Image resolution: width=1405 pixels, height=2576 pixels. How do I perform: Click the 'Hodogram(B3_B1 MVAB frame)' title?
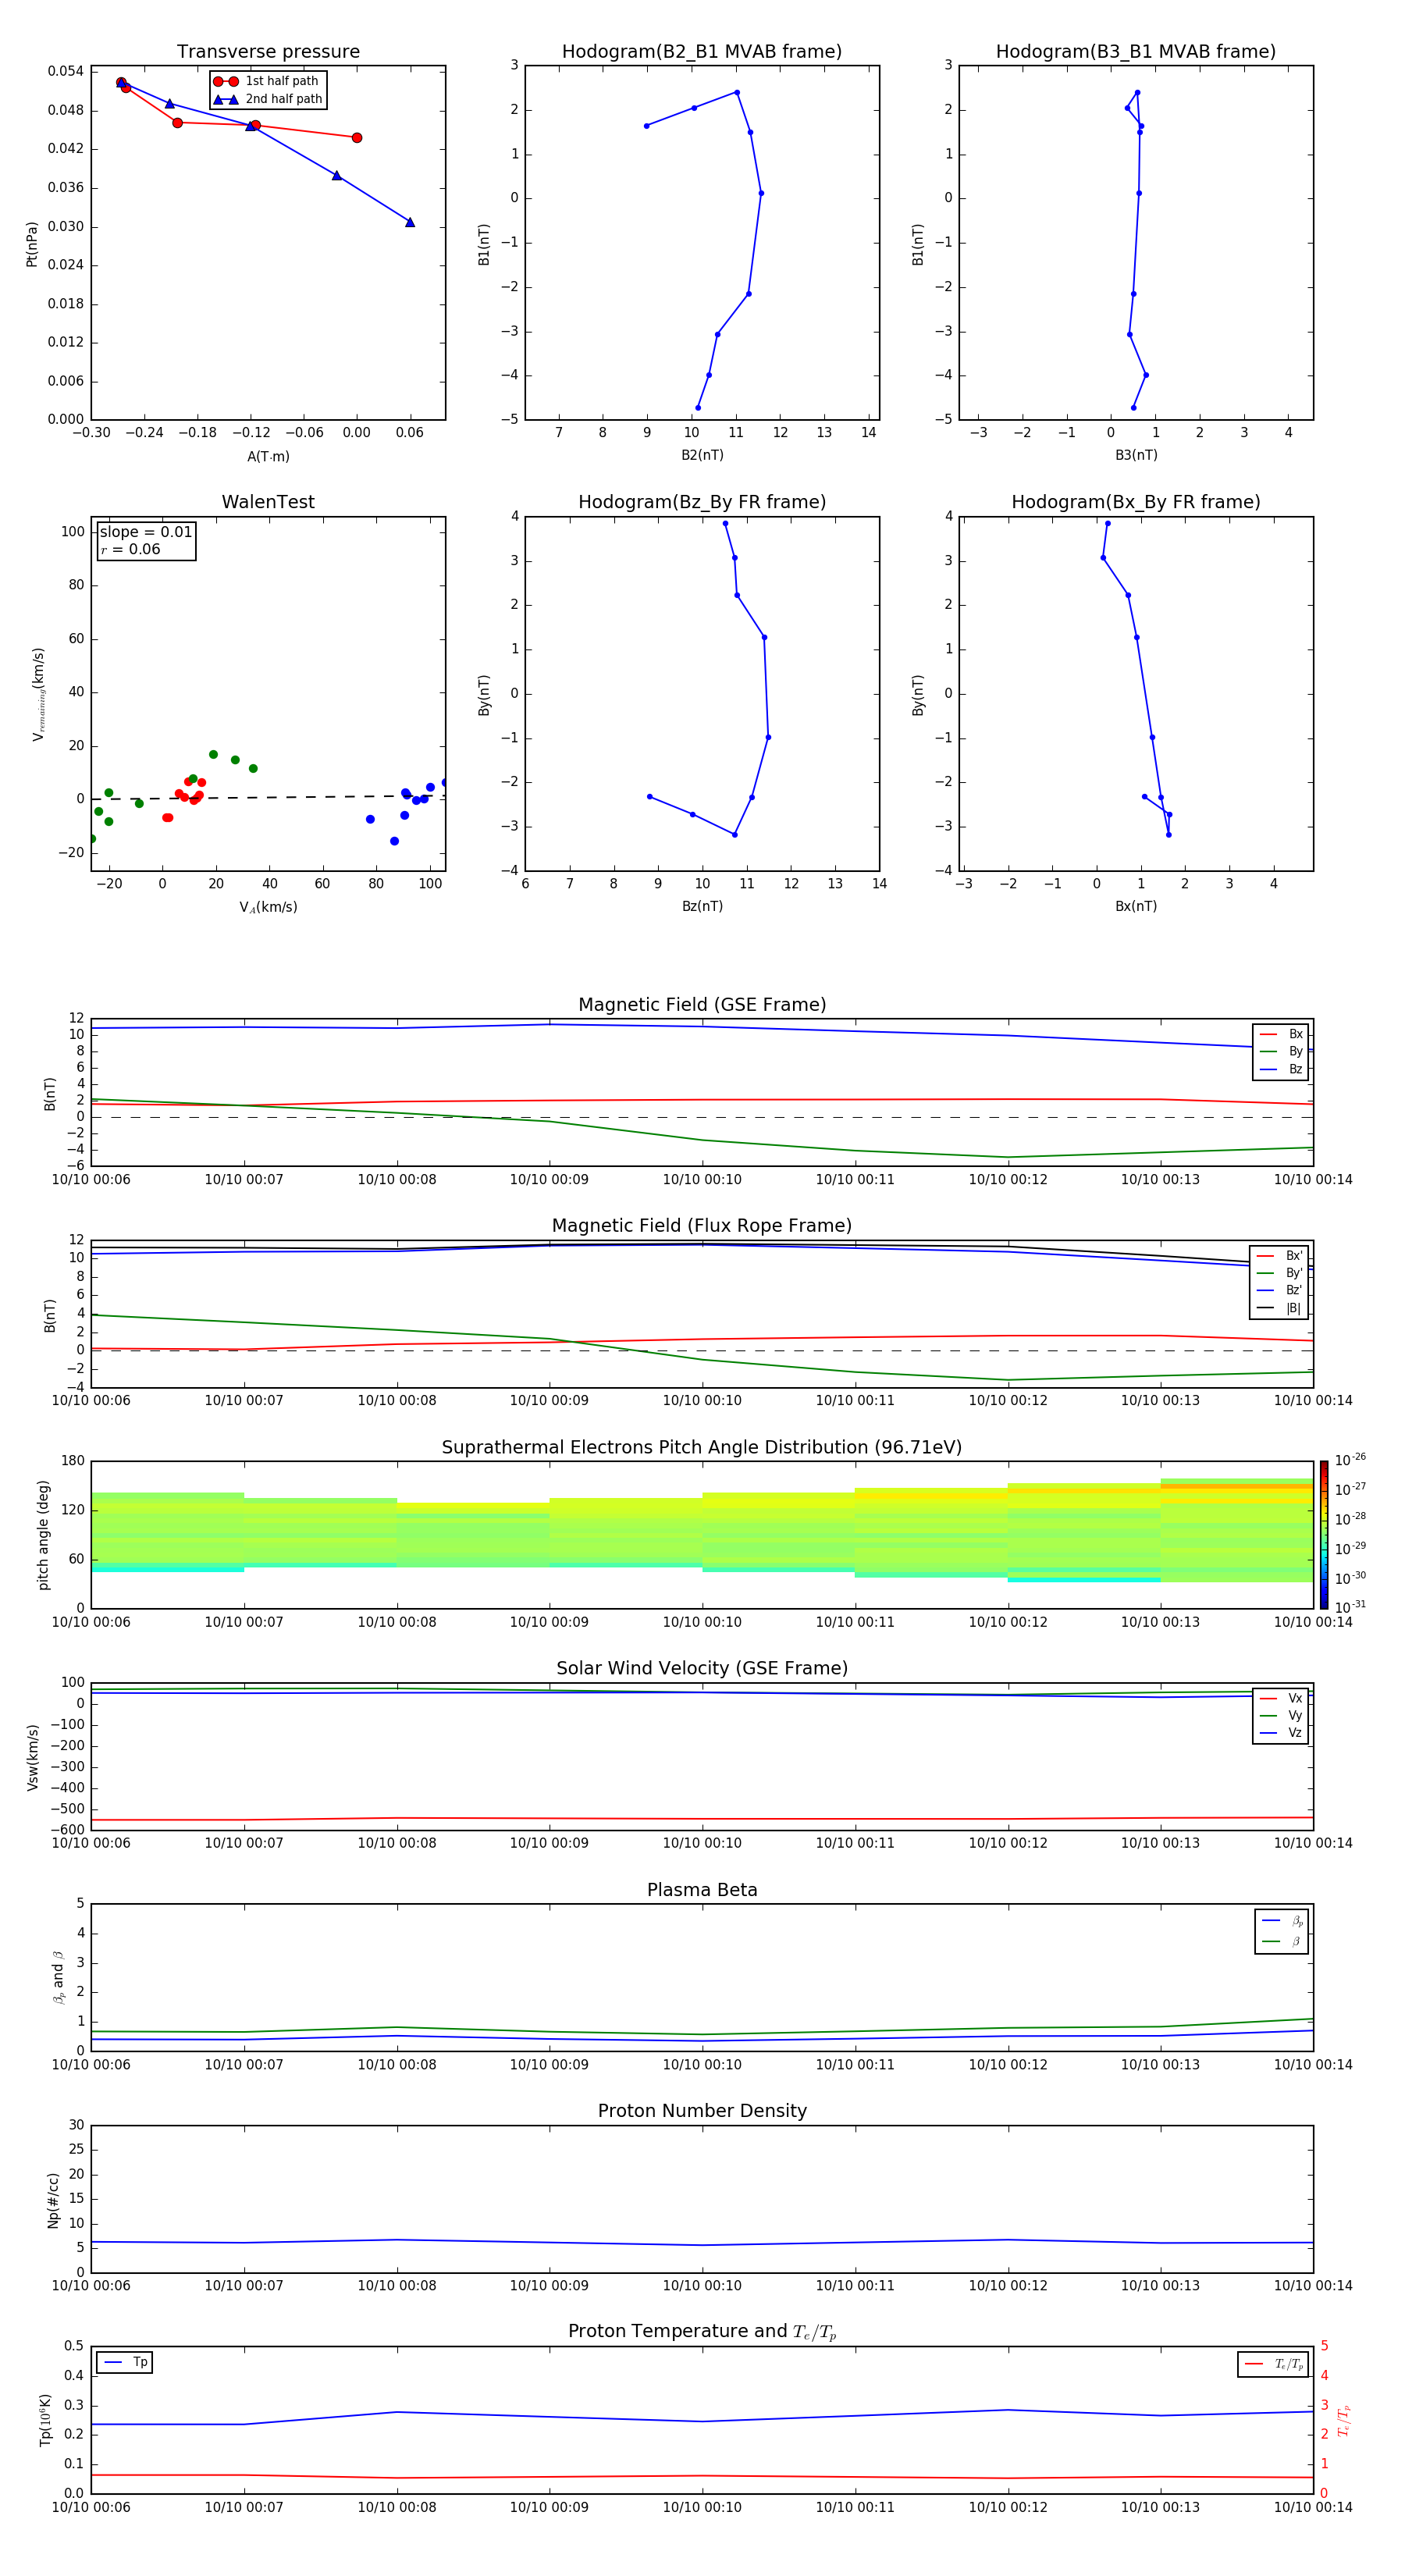coord(1136,52)
